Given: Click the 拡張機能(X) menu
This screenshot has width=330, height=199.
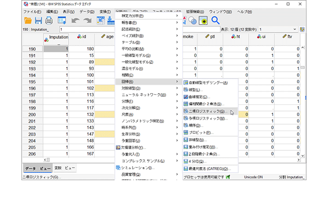Looking at the screenshot, I should [195, 12].
